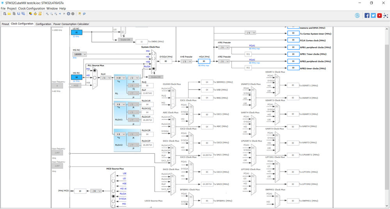
Task: Click the blue HSI RC 16 box
Action: point(77,77)
